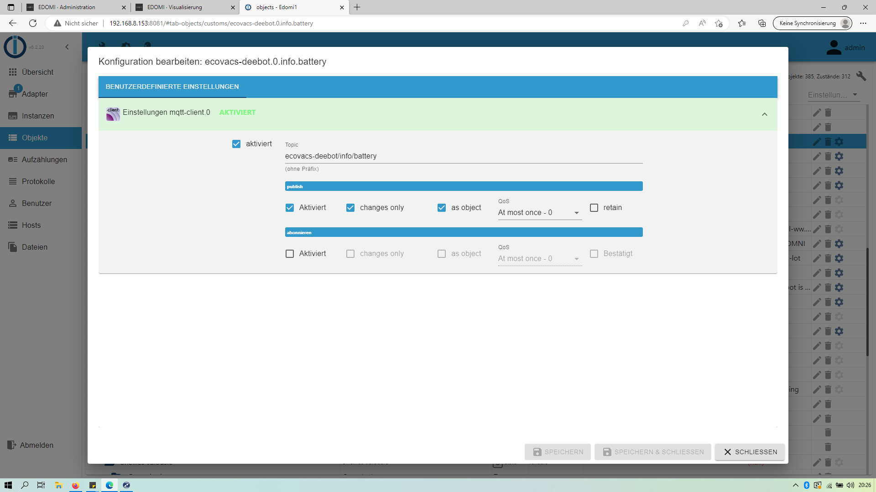Image resolution: width=876 pixels, height=492 pixels.
Task: Enable the abonnieren 'Aktiviert' checkbox
Action: click(290, 254)
